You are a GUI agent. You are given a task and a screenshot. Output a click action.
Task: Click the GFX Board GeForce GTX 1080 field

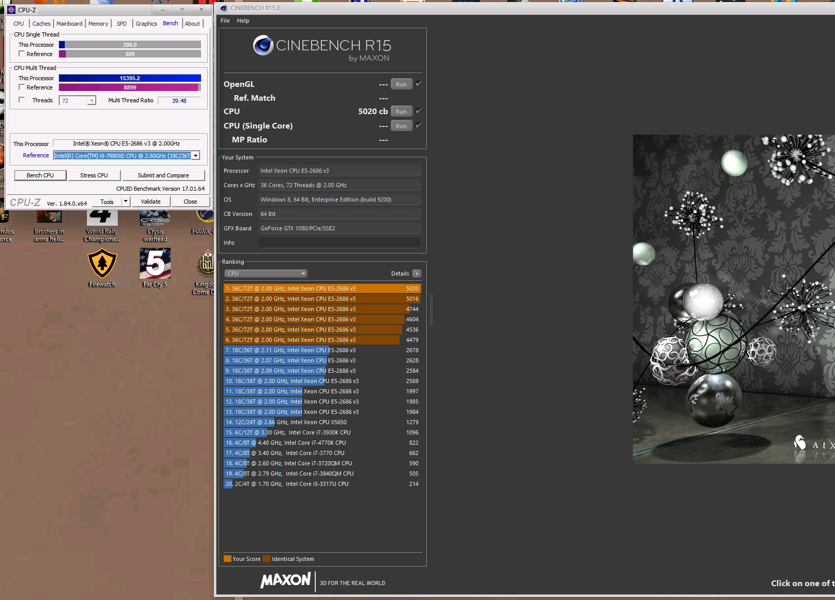[x=339, y=228]
